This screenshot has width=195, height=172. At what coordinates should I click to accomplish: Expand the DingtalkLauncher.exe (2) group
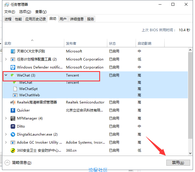click(6, 134)
